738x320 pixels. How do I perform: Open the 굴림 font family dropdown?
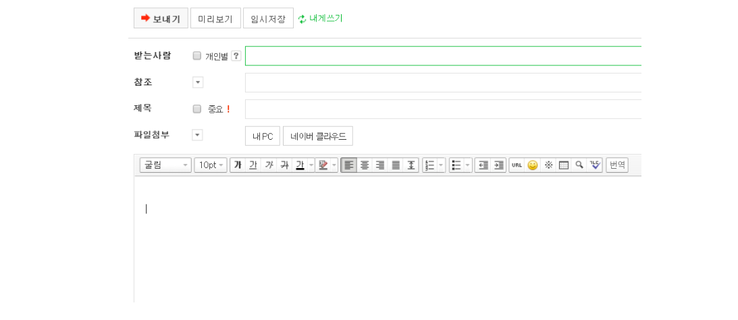[x=165, y=165]
